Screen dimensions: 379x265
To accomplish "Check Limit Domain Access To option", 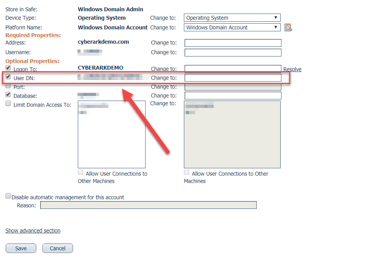I will 8,103.
